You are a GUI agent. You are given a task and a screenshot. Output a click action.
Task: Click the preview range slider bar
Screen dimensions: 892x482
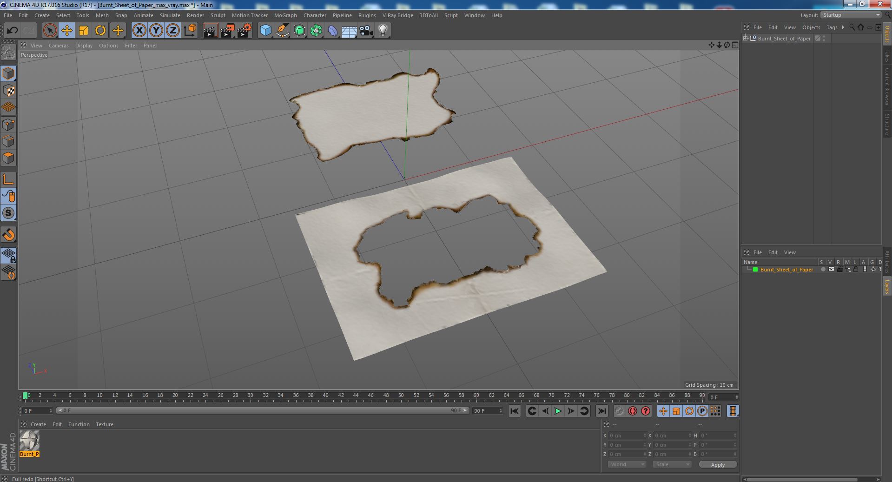pyautogui.click(x=262, y=410)
